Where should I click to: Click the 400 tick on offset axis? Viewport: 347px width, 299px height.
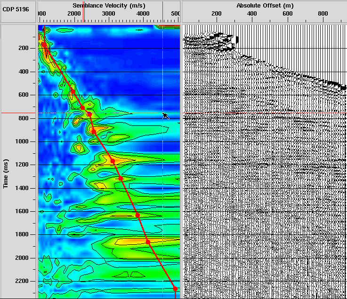(x=252, y=14)
